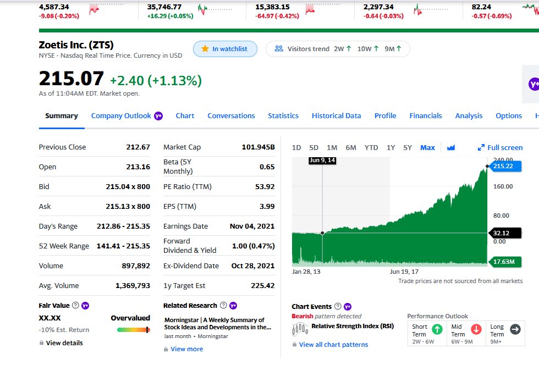Set chart range to 5D
Image resolution: width=539 pixels, height=365 pixels.
313,148
